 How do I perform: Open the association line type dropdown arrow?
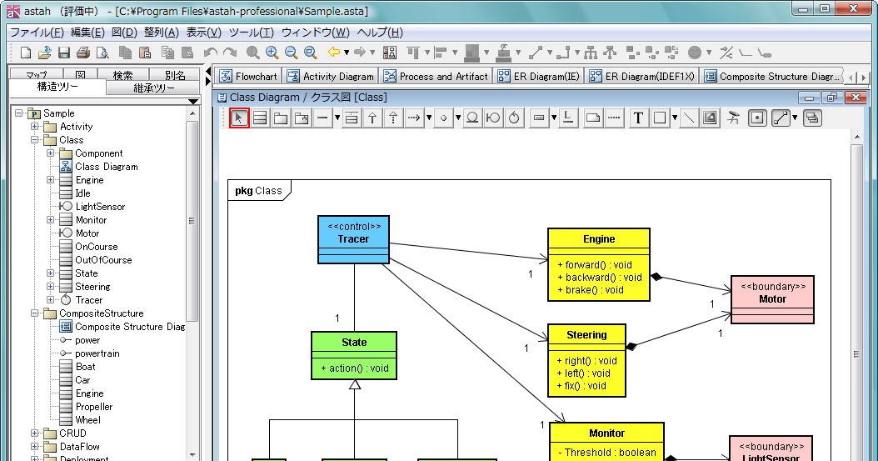337,118
